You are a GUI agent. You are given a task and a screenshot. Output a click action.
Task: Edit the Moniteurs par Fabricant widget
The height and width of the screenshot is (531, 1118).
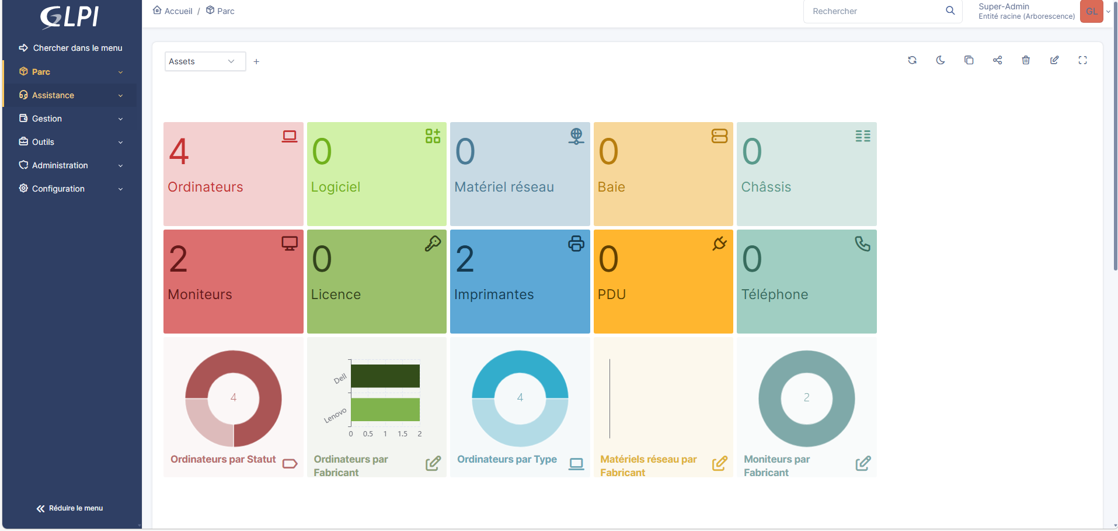(863, 463)
